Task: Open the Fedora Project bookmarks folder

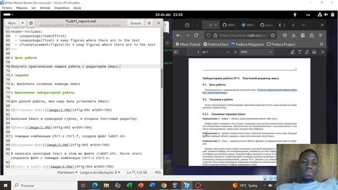Action: click(281, 44)
